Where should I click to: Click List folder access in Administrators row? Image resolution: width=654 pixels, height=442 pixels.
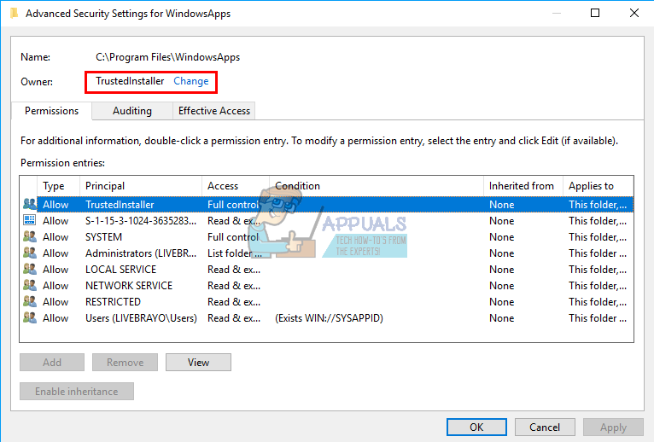(235, 253)
